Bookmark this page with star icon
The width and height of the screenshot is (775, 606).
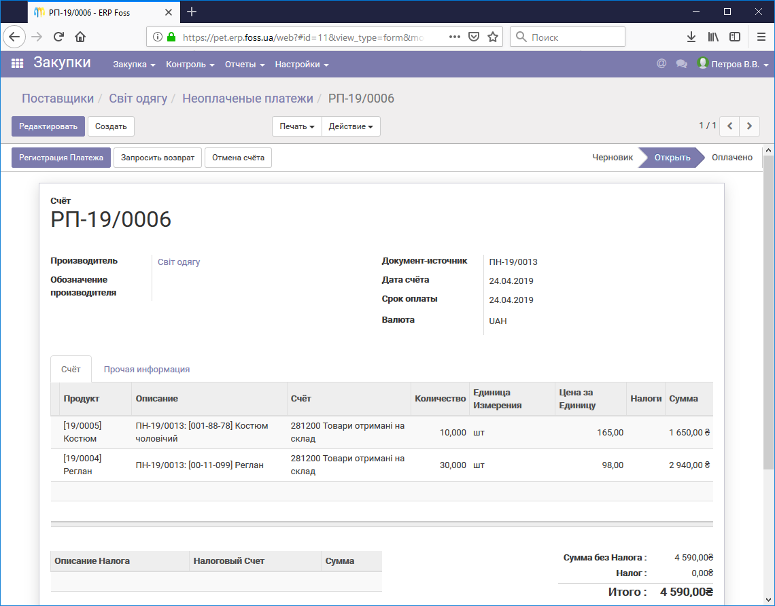[493, 37]
